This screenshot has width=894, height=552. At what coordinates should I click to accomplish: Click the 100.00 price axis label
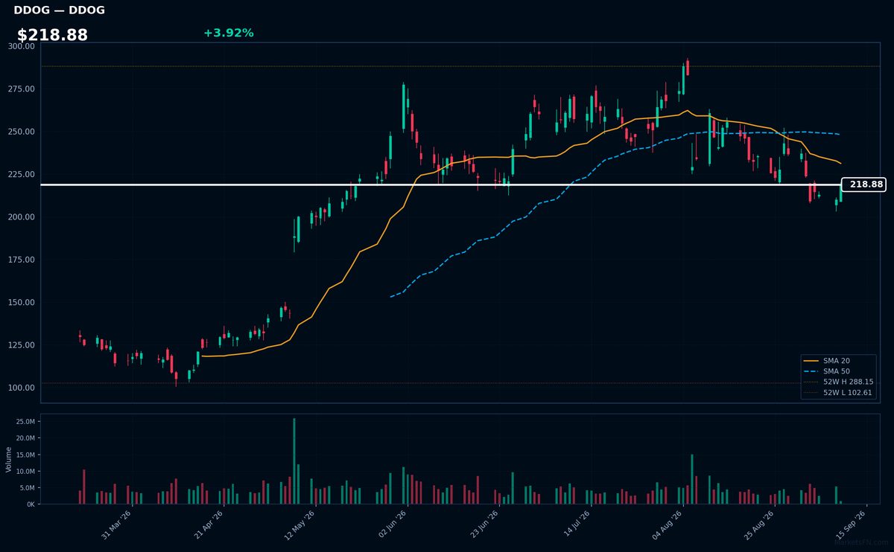coord(22,388)
